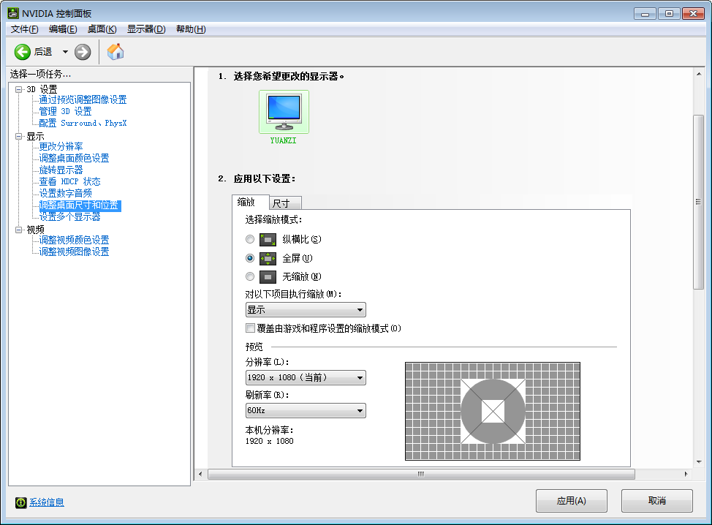Collapse the 3D 设置 tree node
712x525 pixels.
(18, 89)
